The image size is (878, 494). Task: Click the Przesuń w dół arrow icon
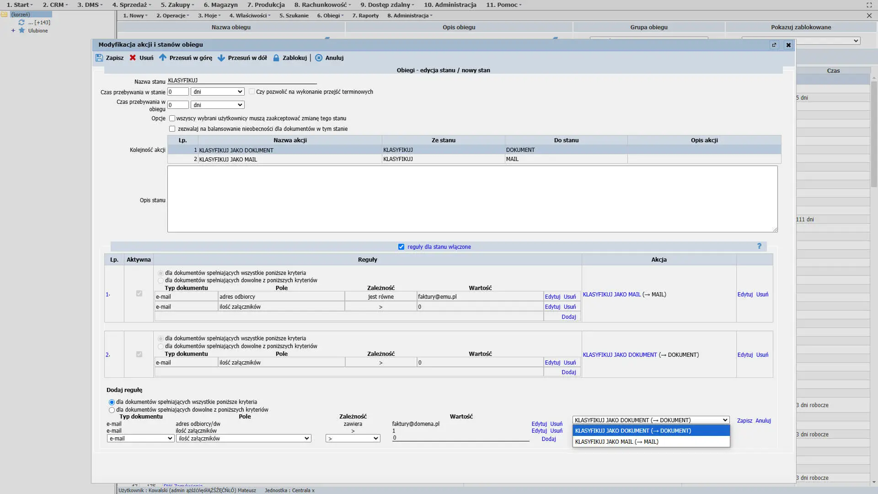[221, 58]
